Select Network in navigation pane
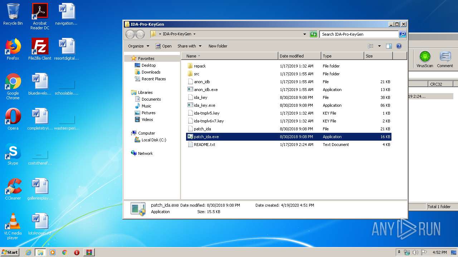This screenshot has width=458, height=257. pos(145,153)
